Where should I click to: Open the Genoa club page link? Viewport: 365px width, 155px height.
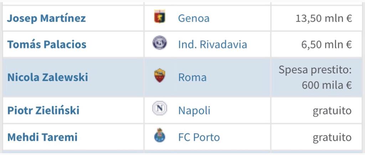pos(194,18)
